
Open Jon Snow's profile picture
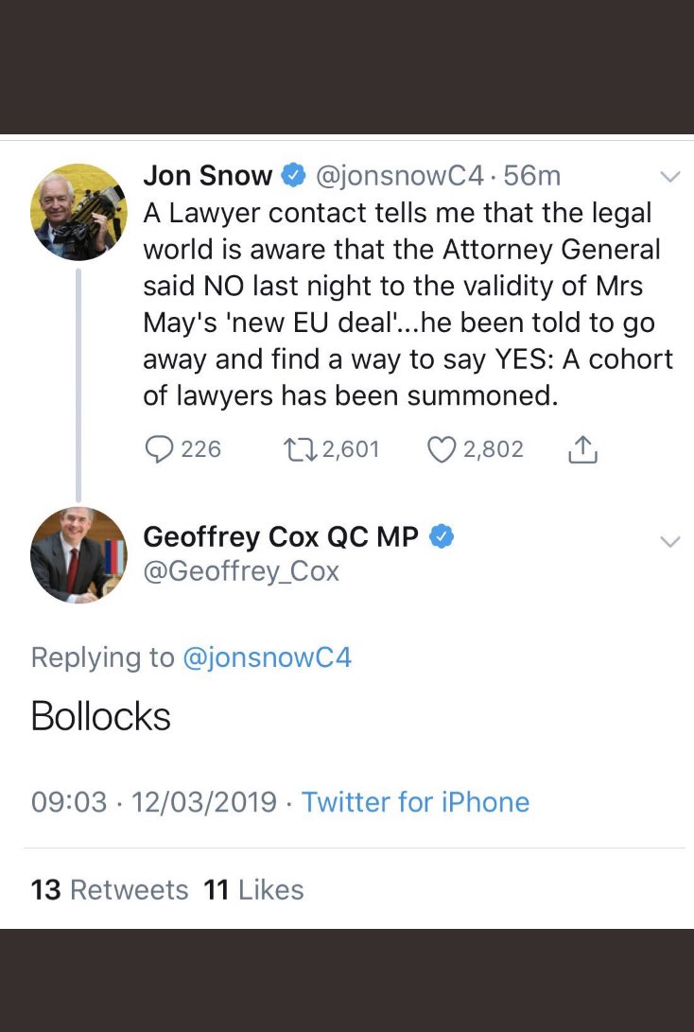78,212
